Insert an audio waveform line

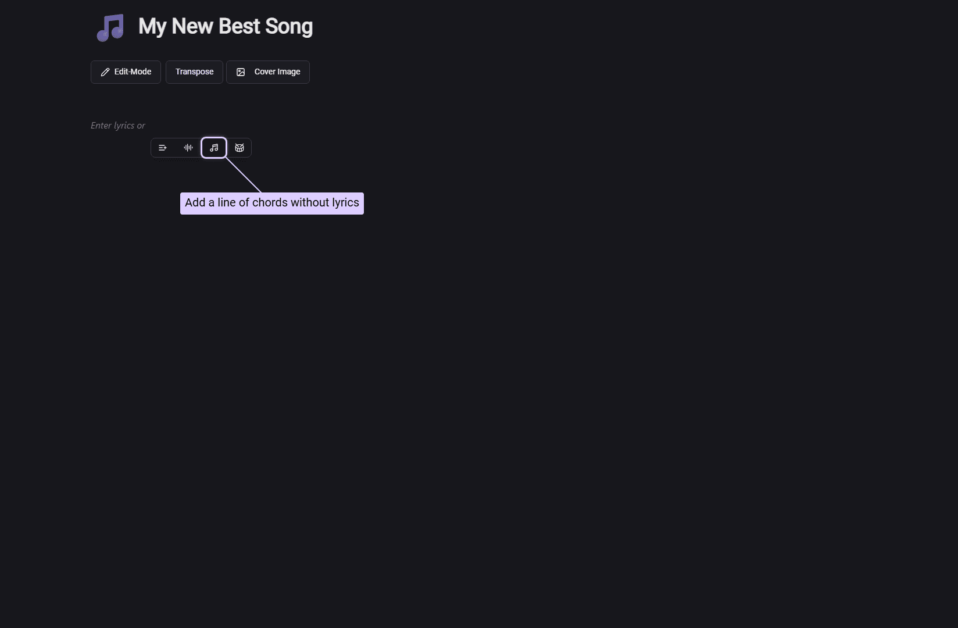[188, 148]
